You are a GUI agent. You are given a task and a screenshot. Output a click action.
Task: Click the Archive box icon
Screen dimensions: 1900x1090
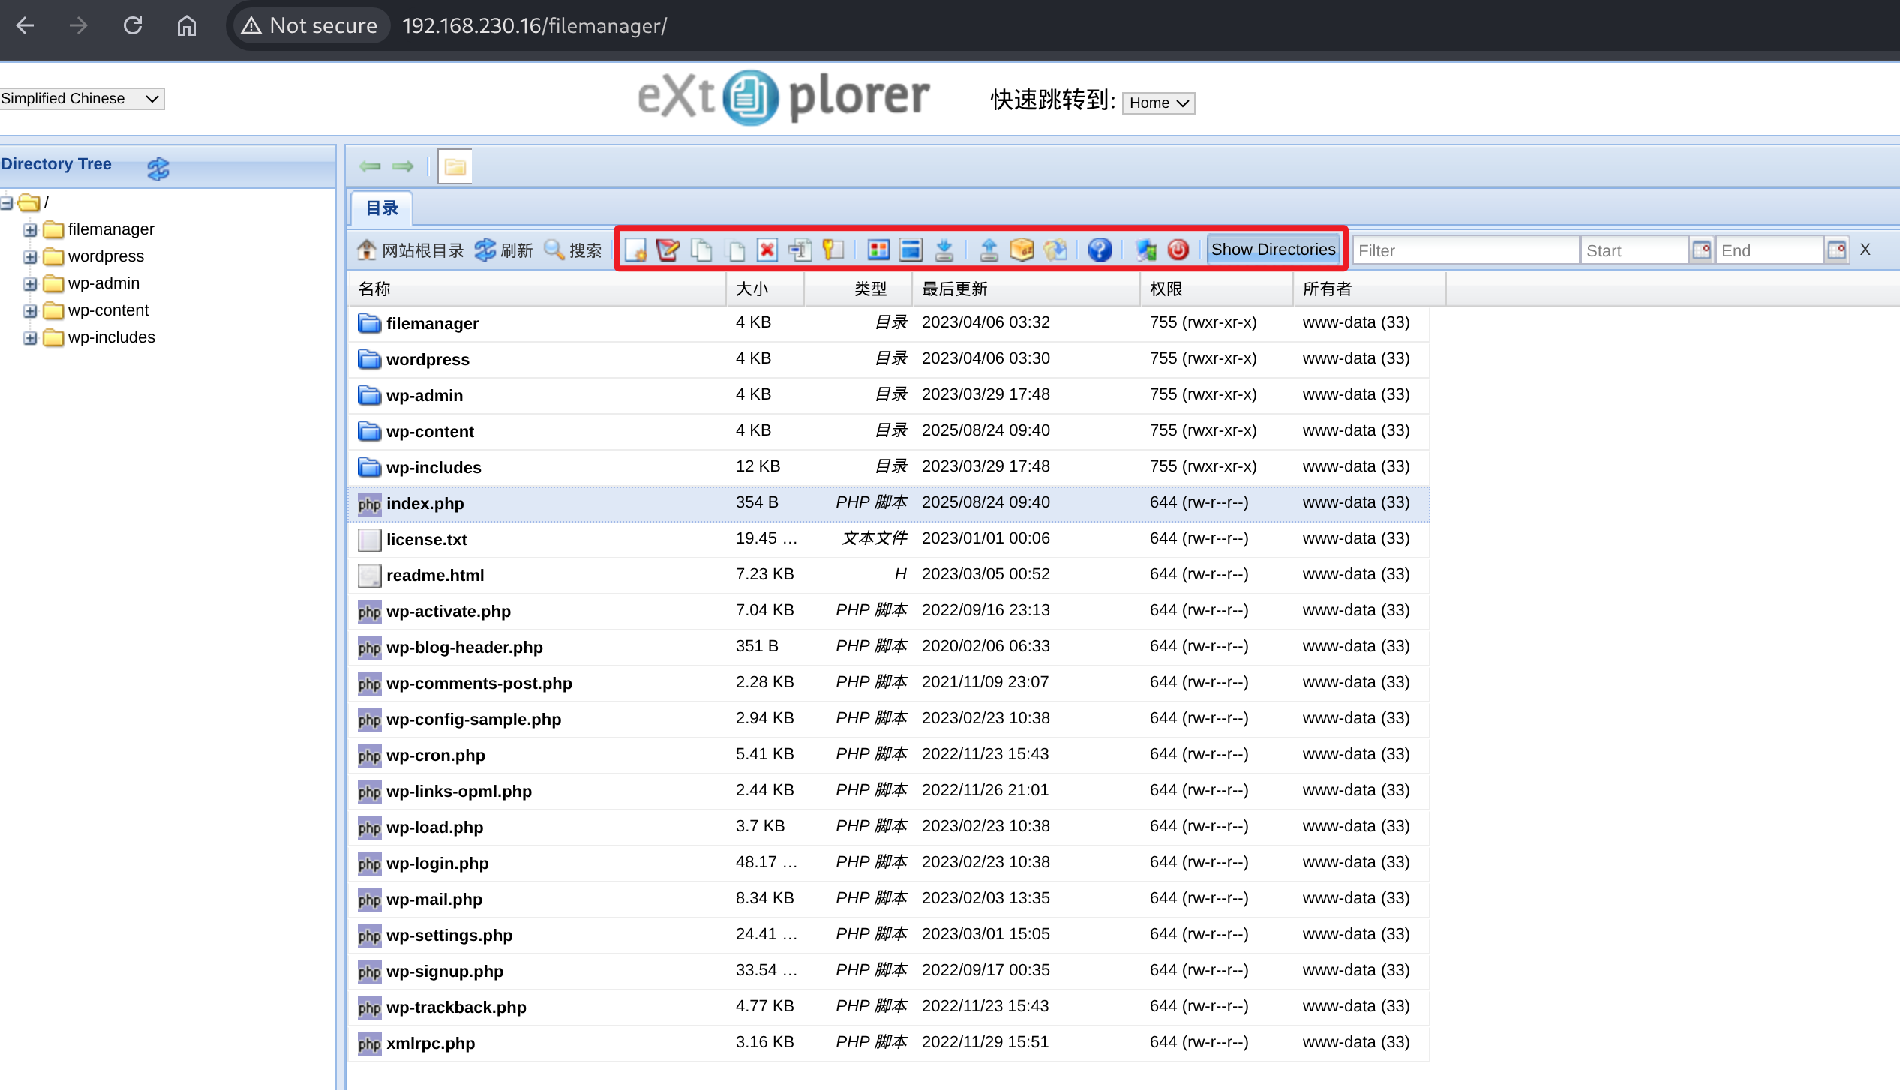point(1022,250)
